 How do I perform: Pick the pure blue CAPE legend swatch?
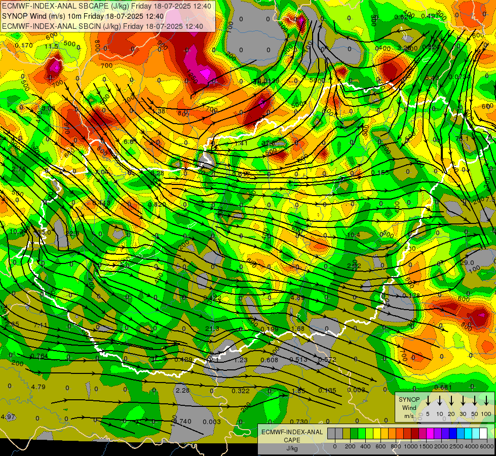coord(453,433)
